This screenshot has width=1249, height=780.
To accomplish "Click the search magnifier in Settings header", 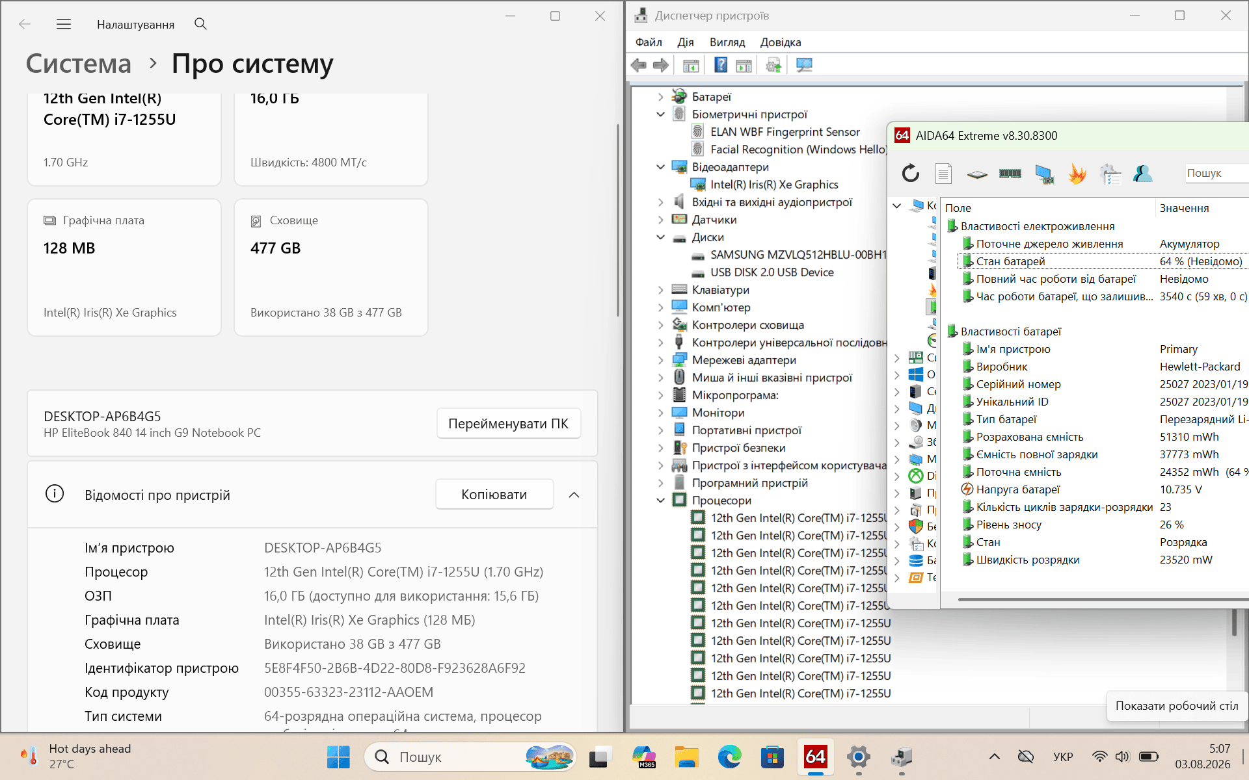I will point(200,24).
